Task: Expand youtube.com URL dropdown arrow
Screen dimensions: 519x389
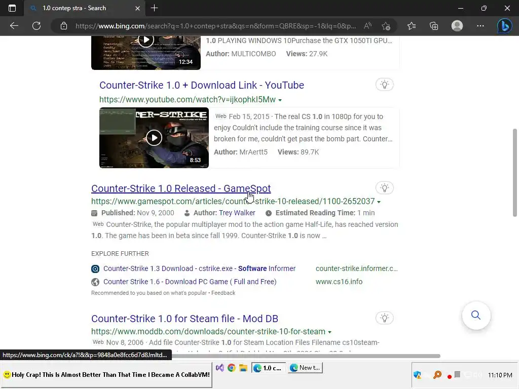Action: click(280, 100)
